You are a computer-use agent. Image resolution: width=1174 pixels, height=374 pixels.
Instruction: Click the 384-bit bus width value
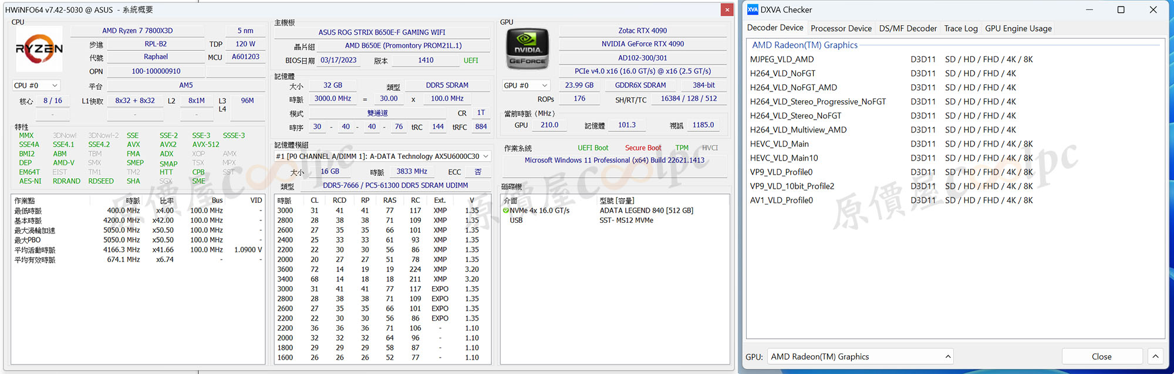[703, 85]
